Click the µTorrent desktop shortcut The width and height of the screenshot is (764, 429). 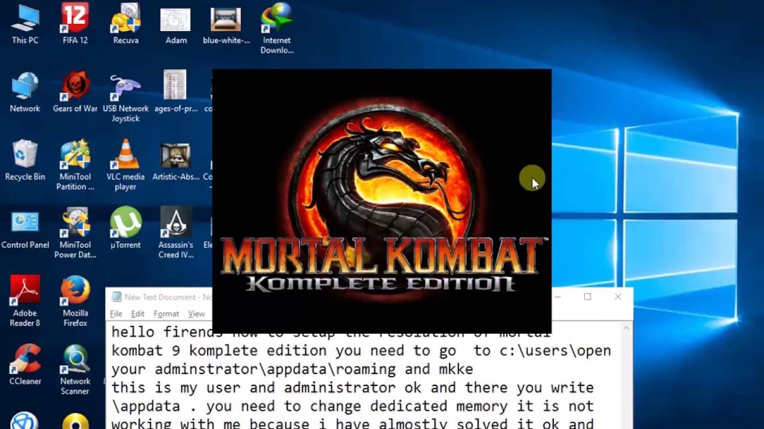pos(125,228)
